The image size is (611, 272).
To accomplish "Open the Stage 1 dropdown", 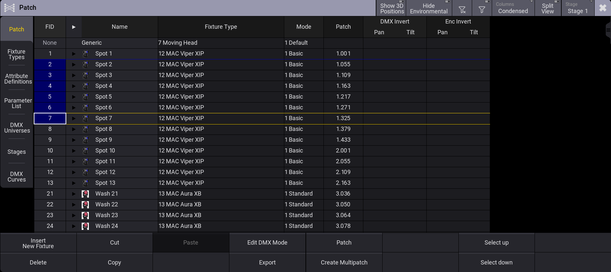I will point(578,8).
